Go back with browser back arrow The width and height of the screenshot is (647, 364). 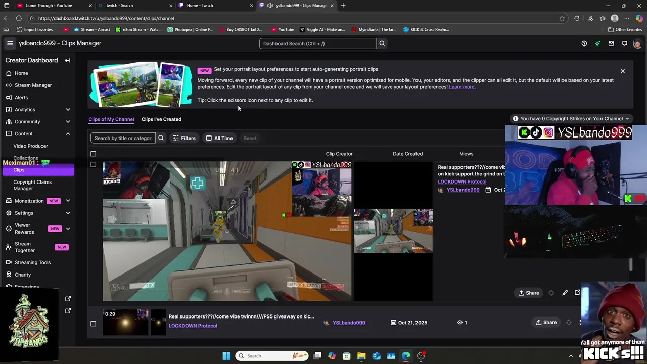[x=7, y=18]
